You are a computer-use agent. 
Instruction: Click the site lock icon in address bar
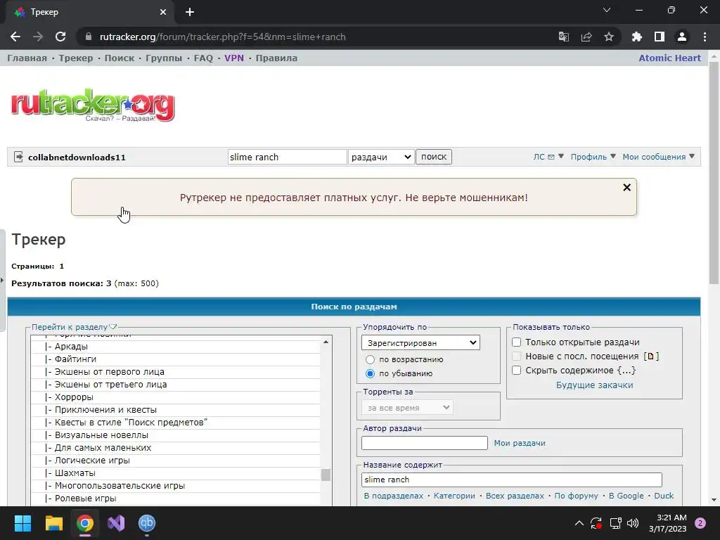point(88,37)
